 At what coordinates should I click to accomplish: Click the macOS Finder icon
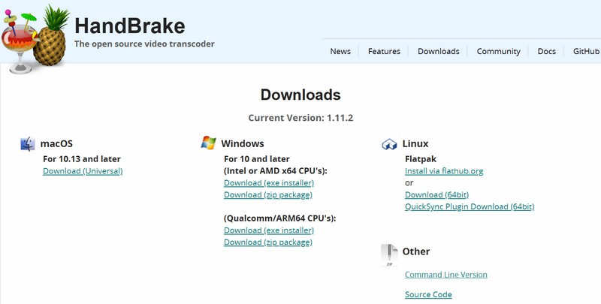pyautogui.click(x=28, y=144)
